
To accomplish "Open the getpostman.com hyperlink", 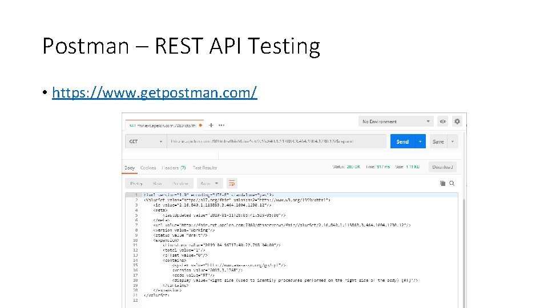I will tap(155, 92).
